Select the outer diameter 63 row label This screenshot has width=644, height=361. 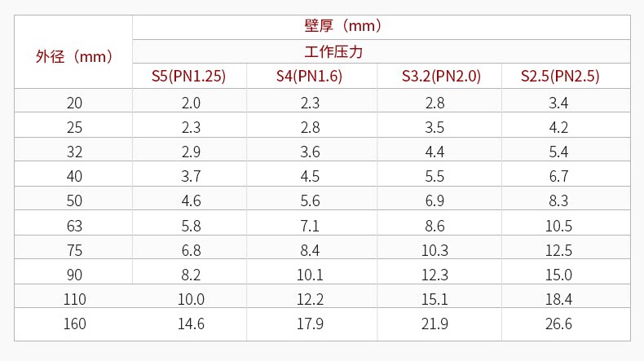(x=74, y=225)
